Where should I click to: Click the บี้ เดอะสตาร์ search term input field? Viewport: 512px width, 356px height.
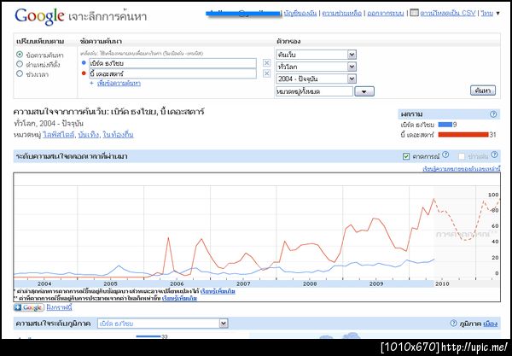pos(172,73)
